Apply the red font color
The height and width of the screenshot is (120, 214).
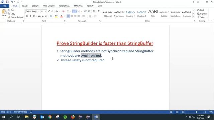62,16
